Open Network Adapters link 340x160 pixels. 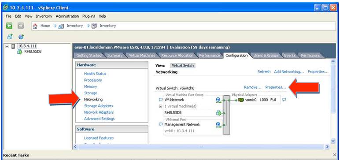(x=99, y=112)
